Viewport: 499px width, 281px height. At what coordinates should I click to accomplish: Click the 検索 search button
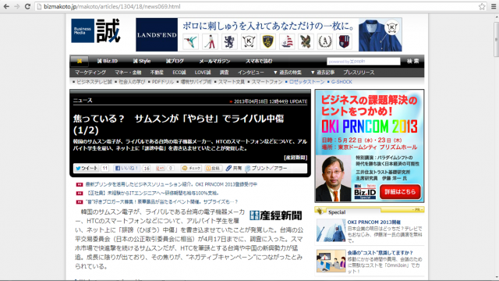412,61
